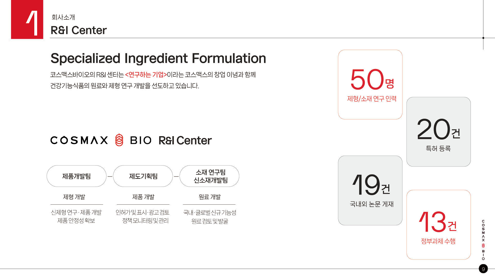
Task: Select the 제품개발팀 pill box
Action: pos(77,176)
